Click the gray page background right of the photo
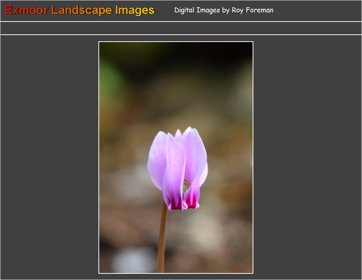The width and height of the screenshot is (362, 280). click(x=306, y=157)
